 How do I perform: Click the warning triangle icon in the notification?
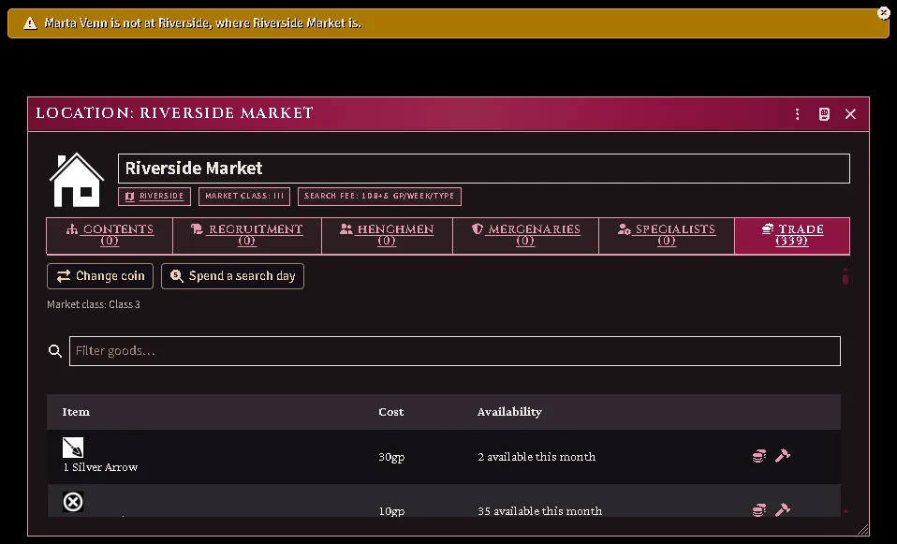(x=30, y=23)
